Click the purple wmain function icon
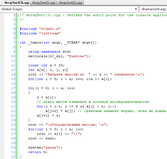The image size is (167, 159). tap(143, 9)
